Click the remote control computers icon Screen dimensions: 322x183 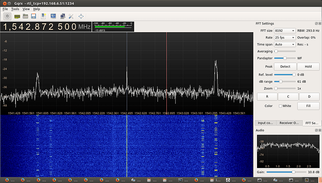pos(63,16)
